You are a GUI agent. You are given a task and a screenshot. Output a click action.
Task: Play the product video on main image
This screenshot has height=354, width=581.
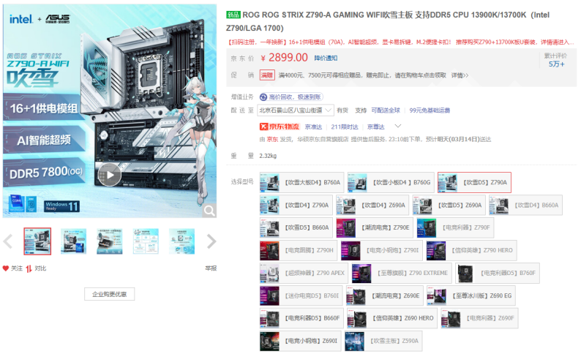pos(109,175)
